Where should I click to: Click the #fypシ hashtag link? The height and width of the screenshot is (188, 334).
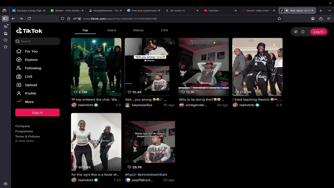pos(131,174)
